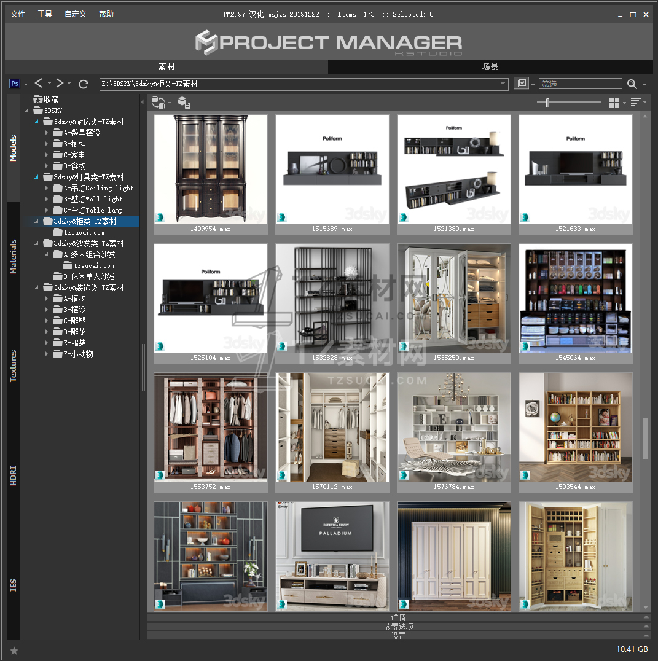Expand the A-餐具摆设 folder

tap(47, 133)
